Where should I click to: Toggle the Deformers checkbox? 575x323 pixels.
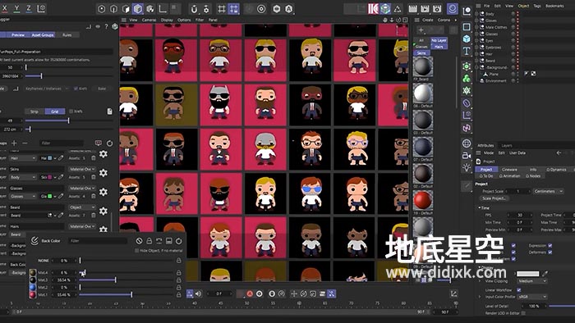pyautogui.click(x=550, y=252)
